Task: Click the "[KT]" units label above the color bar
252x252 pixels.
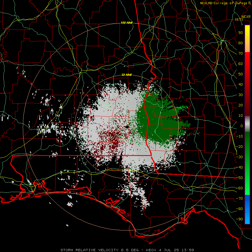Action: [239, 19]
